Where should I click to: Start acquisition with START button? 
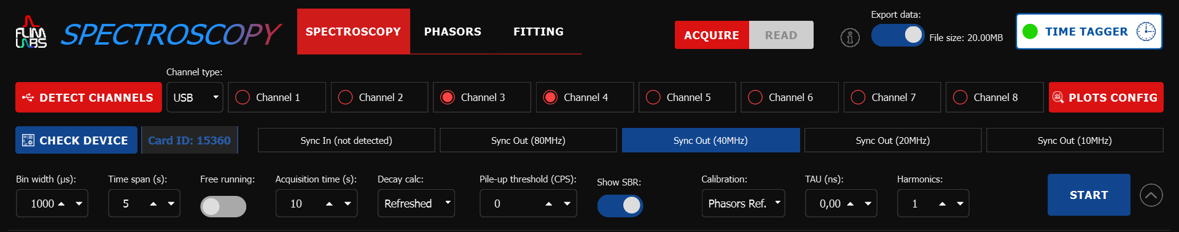coord(1089,195)
